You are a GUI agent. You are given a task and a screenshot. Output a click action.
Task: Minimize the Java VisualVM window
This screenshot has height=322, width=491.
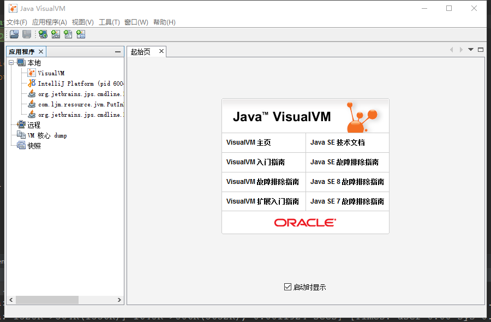pos(424,8)
